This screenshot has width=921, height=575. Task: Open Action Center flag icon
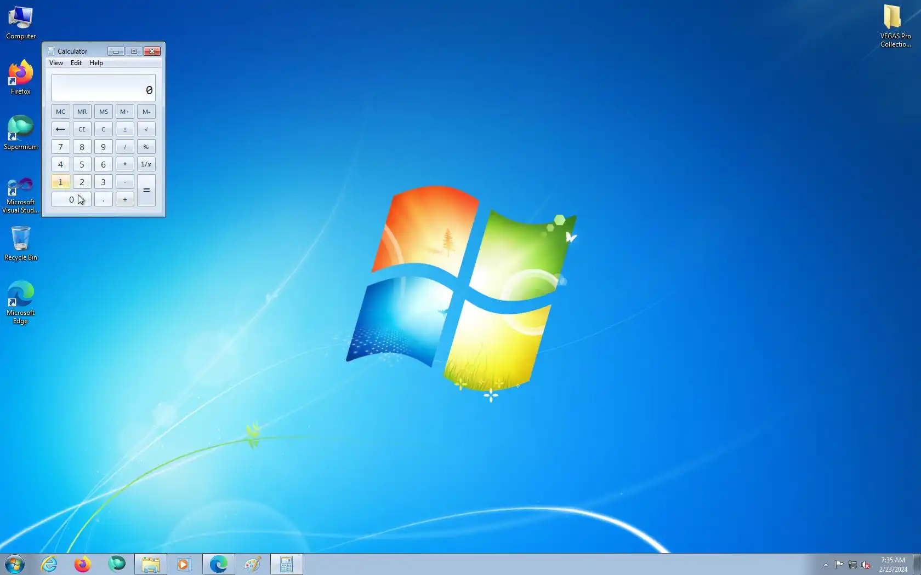point(839,565)
